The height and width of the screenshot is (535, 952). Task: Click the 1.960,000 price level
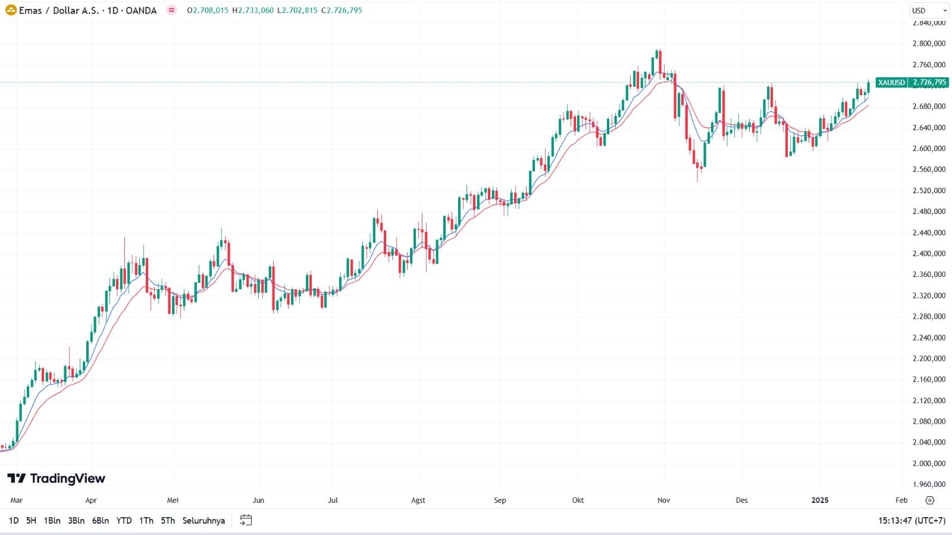click(x=929, y=484)
